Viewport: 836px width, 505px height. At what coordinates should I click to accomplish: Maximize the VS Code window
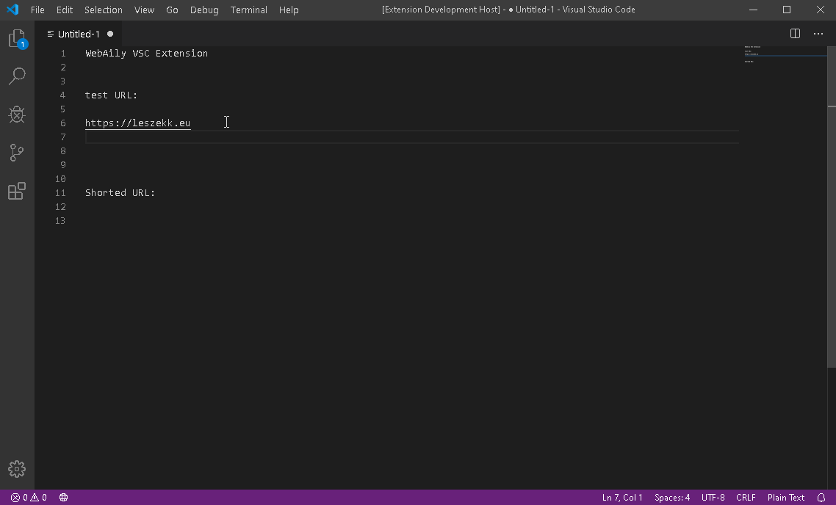[787, 10]
